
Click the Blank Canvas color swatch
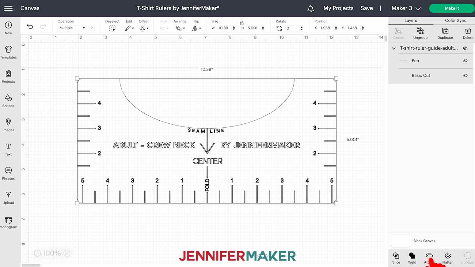(x=401, y=241)
